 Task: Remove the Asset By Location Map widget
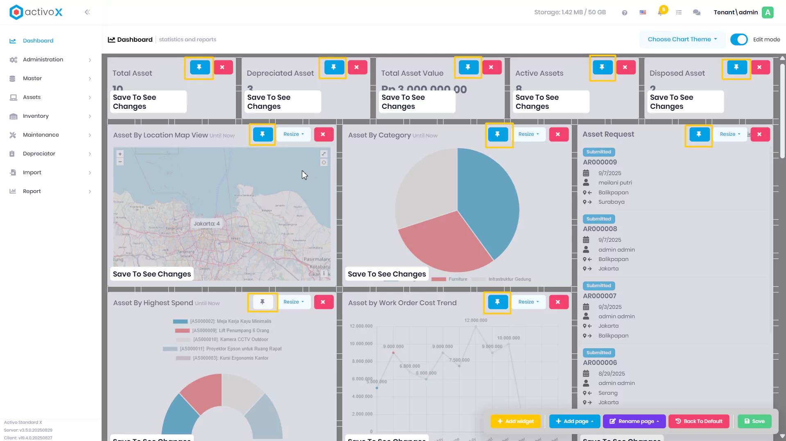[x=324, y=134]
